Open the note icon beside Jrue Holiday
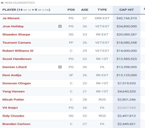145x128 pixels. (60, 26)
